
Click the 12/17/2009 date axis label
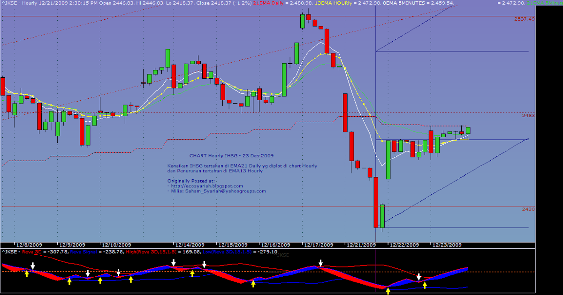tap(319, 245)
